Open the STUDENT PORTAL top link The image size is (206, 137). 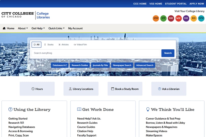(x=176, y=4)
